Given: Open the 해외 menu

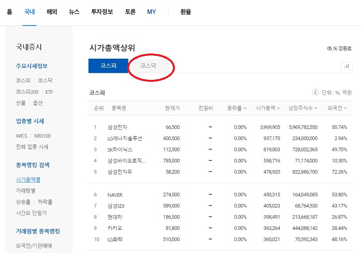Looking at the screenshot, I should pyautogui.click(x=52, y=12).
